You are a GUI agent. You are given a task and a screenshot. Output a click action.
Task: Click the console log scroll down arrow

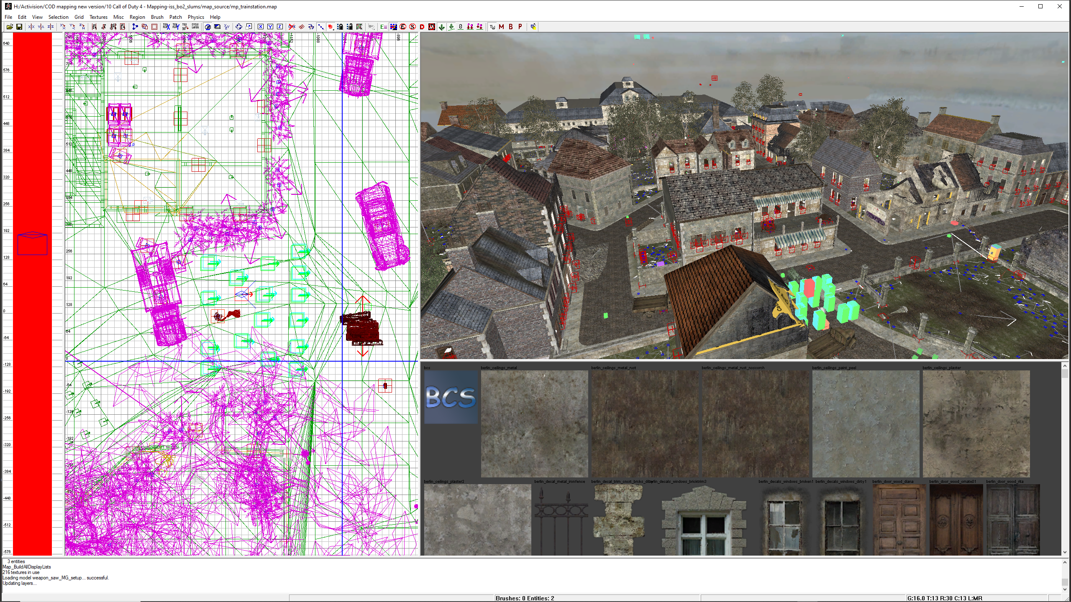tap(1065, 589)
